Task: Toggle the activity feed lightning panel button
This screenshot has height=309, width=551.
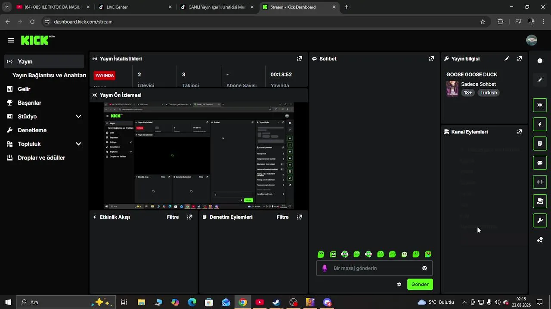Action: (540, 124)
